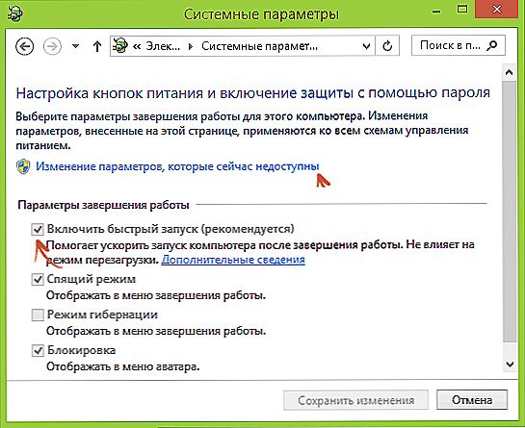Screen dimensions: 525x428
Task: Toggle Включить быстрый запуск checkbox
Action: point(38,229)
